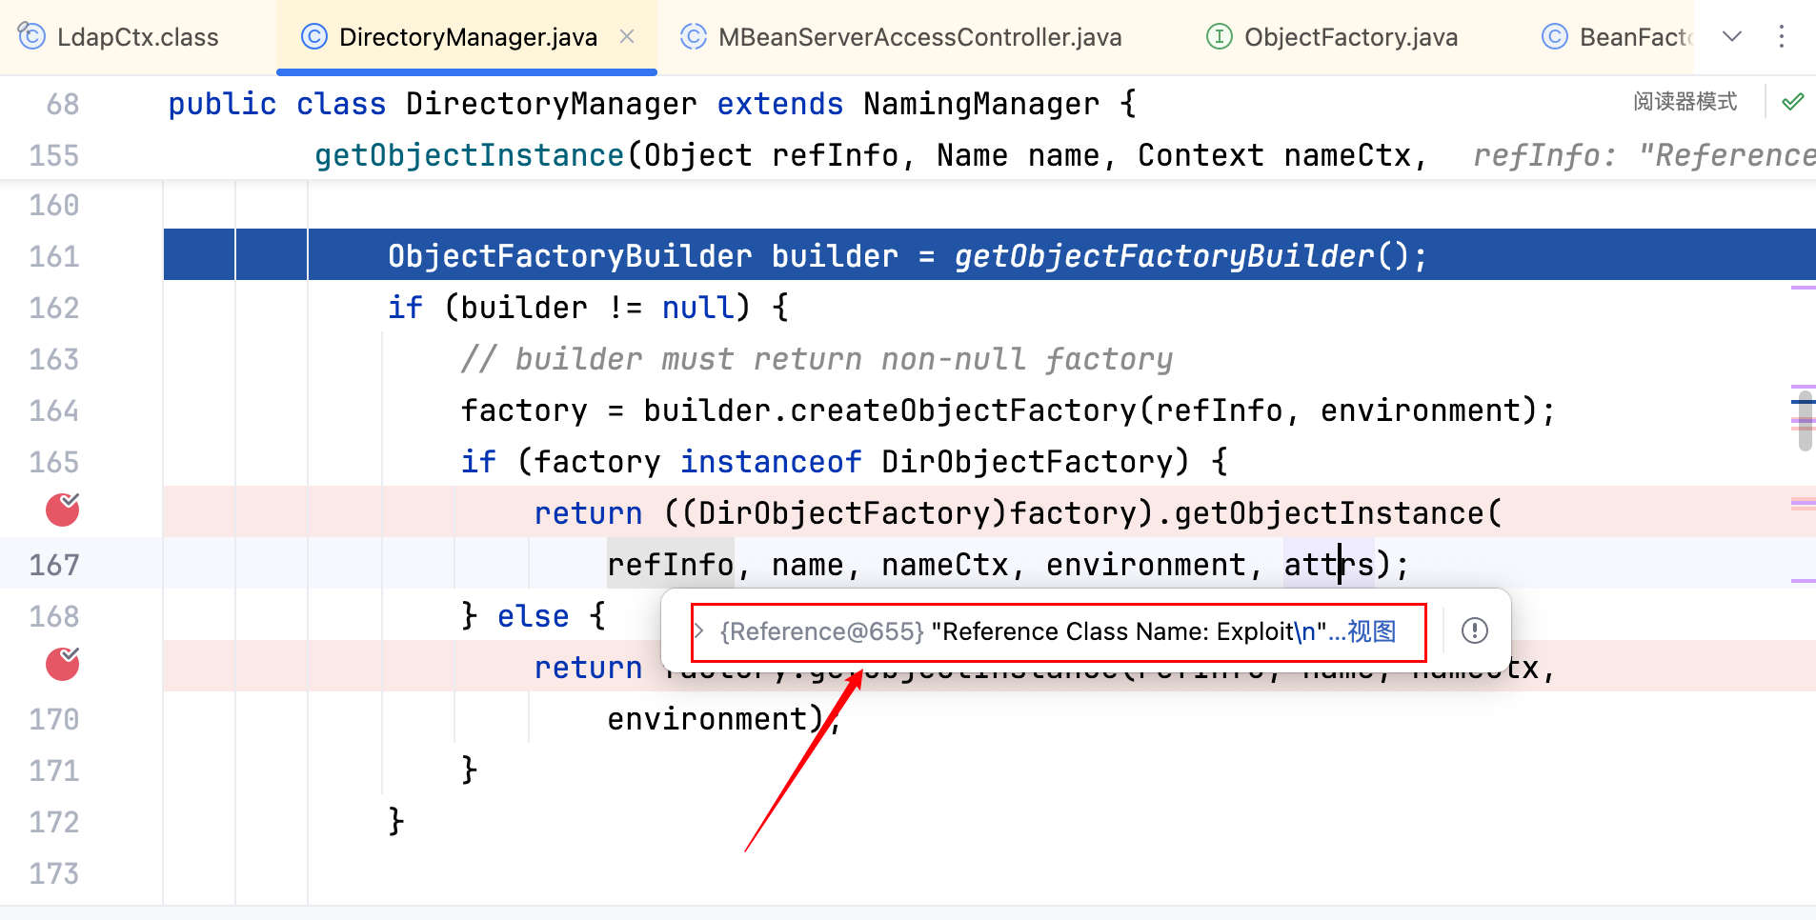The width and height of the screenshot is (1816, 920).
Task: Click the ObjectFactory.java tab
Action: tap(1350, 36)
